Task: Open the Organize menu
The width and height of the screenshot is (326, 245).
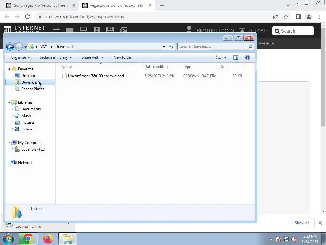Action: (x=20, y=57)
